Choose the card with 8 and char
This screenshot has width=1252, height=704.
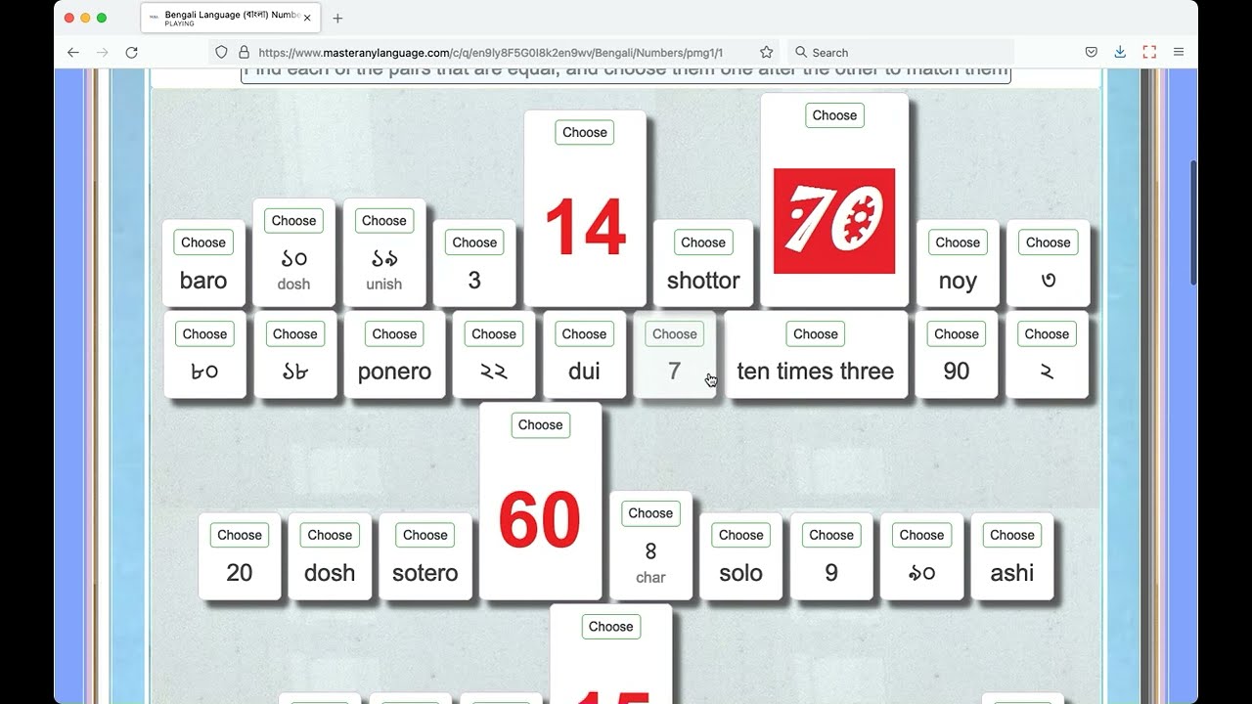pyautogui.click(x=650, y=512)
